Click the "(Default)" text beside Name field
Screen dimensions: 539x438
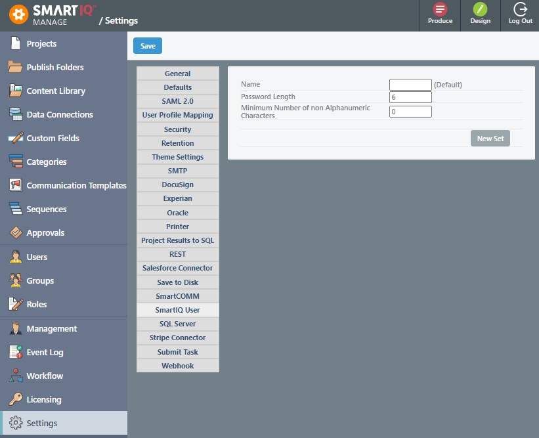448,85
